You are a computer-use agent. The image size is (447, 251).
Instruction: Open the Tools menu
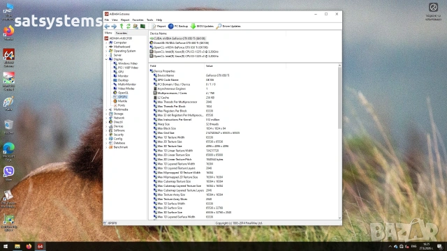[149, 20]
